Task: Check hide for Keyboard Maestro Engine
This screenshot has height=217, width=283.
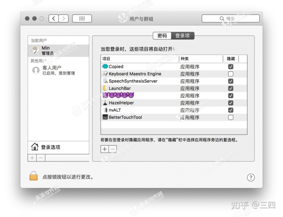Action: coord(231,74)
